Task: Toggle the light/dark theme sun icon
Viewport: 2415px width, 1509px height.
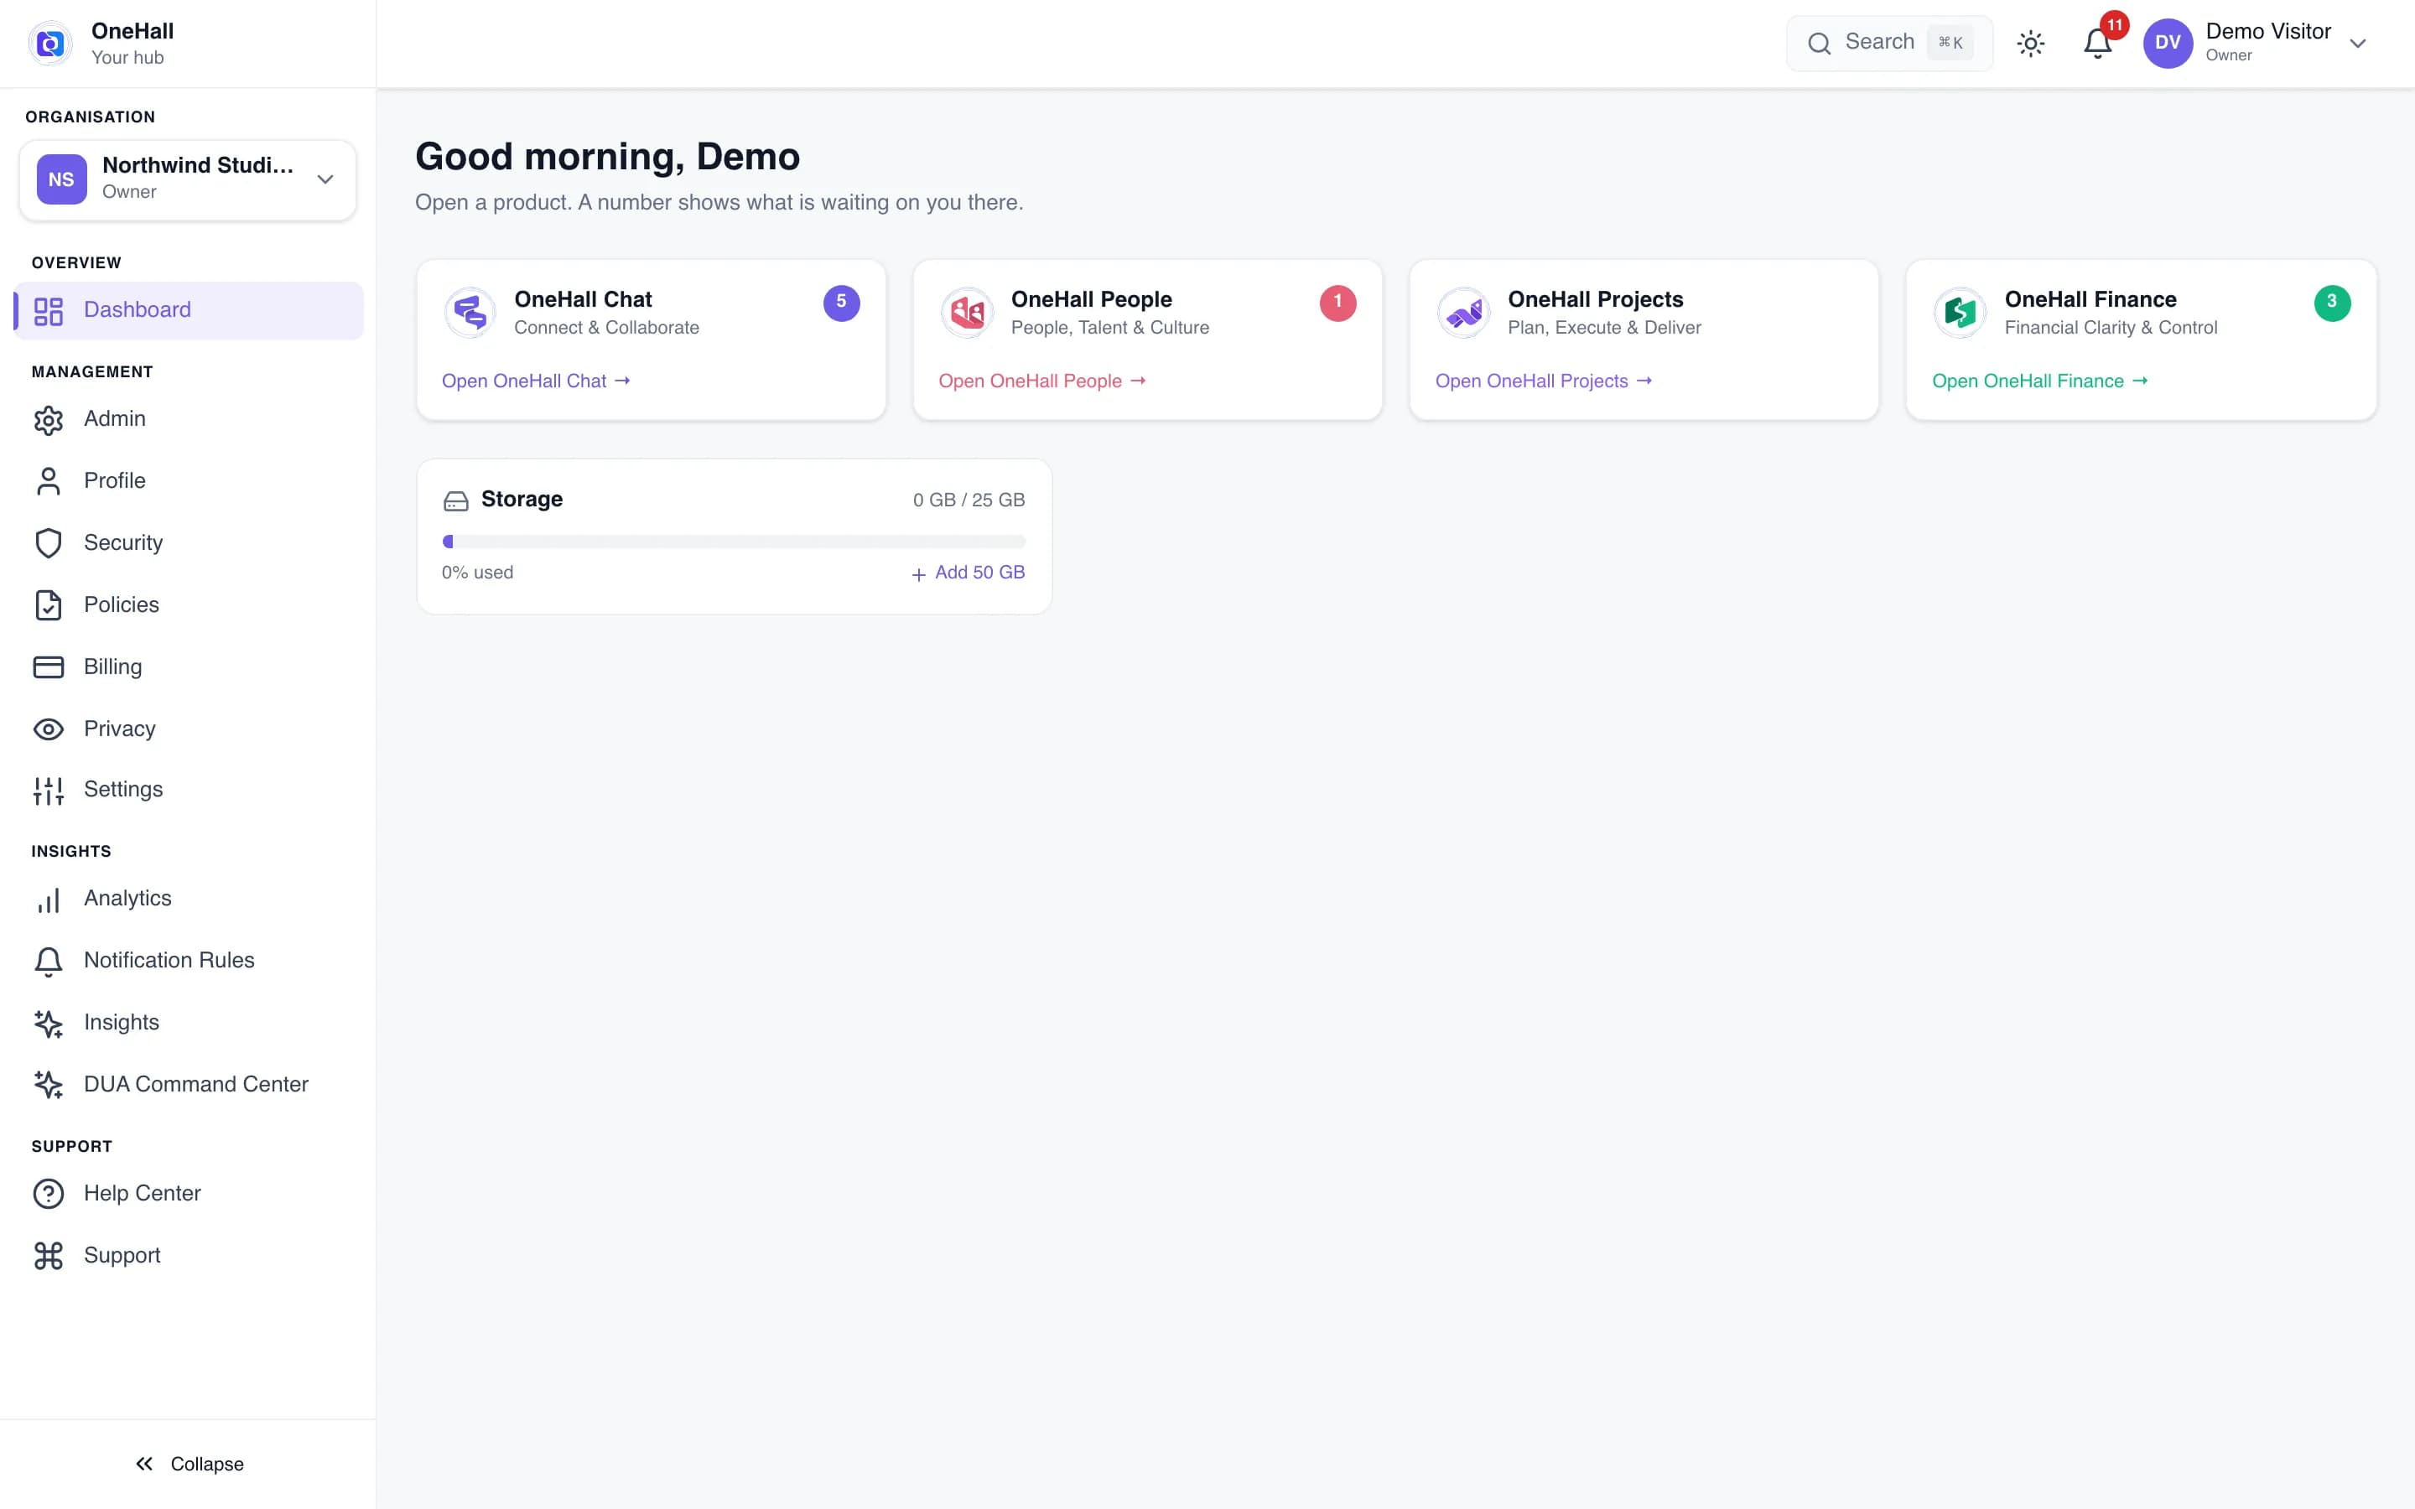Action: (x=2031, y=43)
